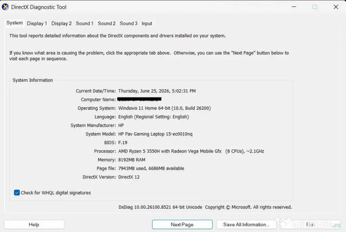The image size is (346, 232).
Task: Click the System Manufacturer value HP
Action: pyautogui.click(x=121, y=125)
